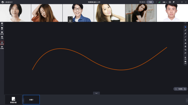188x105 pixels.
Task: Toggle the red-highlighted microphone sidebar item
Action: 2,43
